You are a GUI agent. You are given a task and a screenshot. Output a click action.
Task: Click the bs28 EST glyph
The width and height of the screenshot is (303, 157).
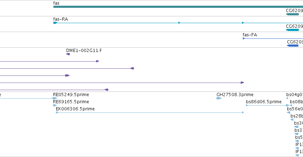coord(292,120)
